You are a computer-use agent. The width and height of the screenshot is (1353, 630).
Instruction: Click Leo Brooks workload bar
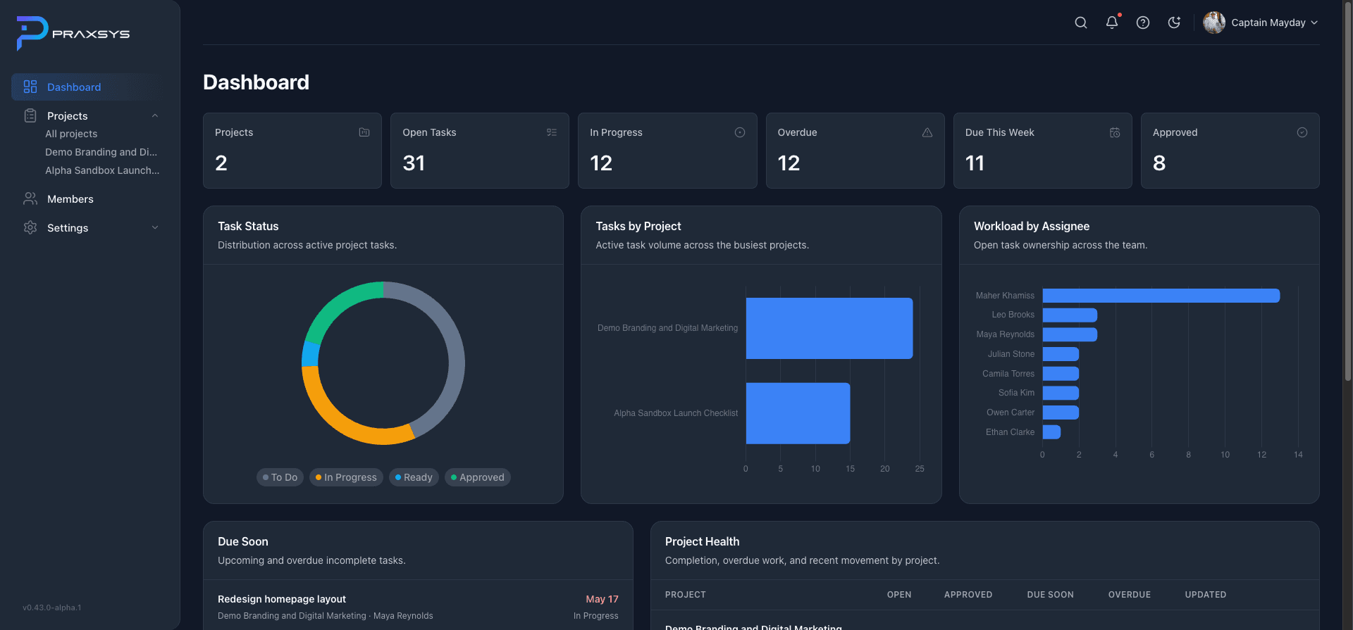(1070, 315)
